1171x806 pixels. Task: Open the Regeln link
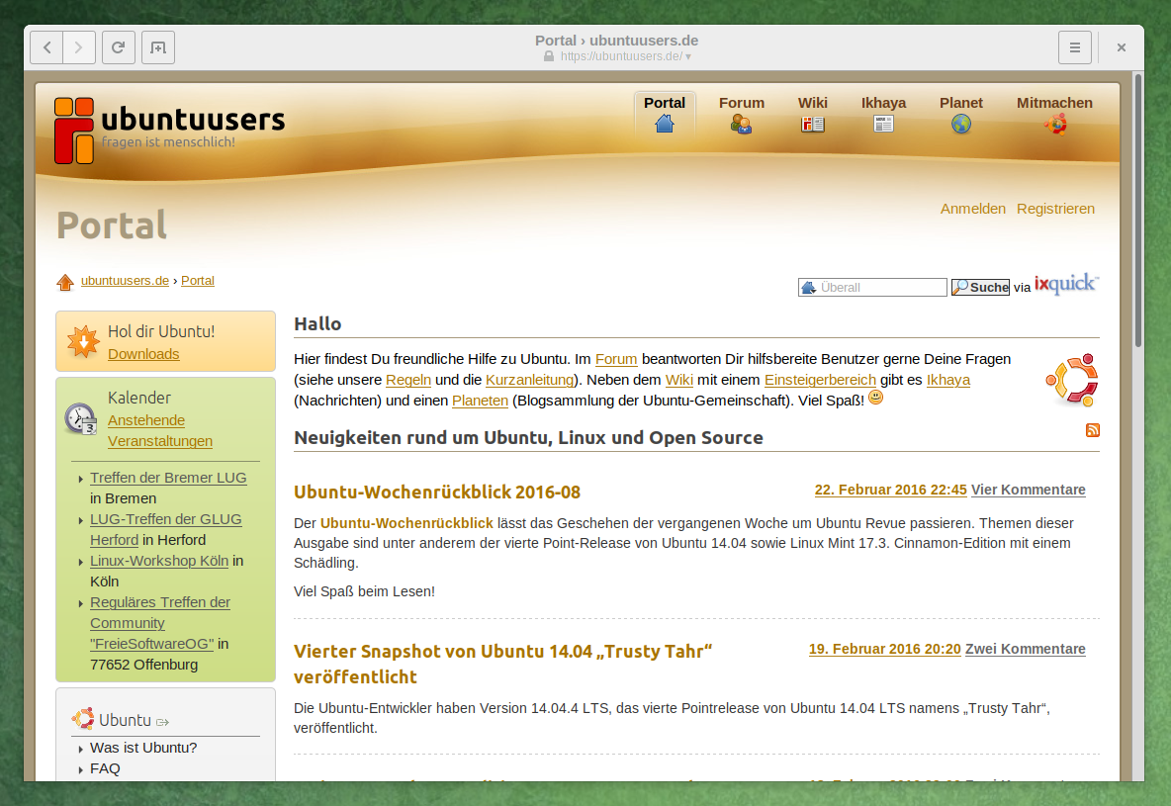407,380
